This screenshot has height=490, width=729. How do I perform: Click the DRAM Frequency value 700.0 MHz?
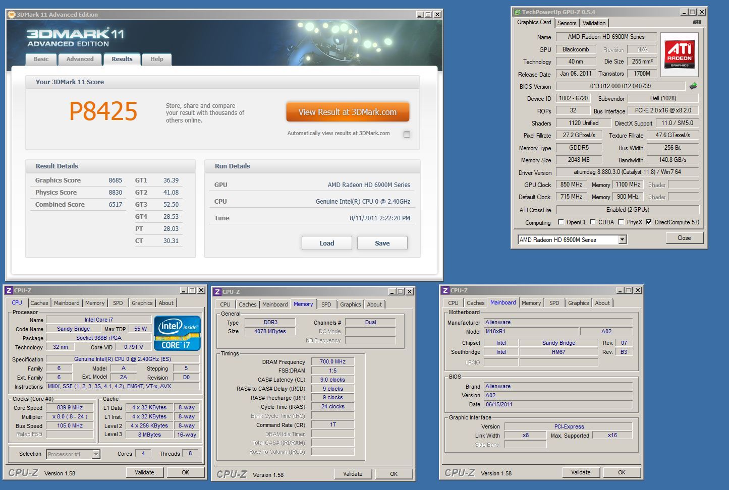333,361
